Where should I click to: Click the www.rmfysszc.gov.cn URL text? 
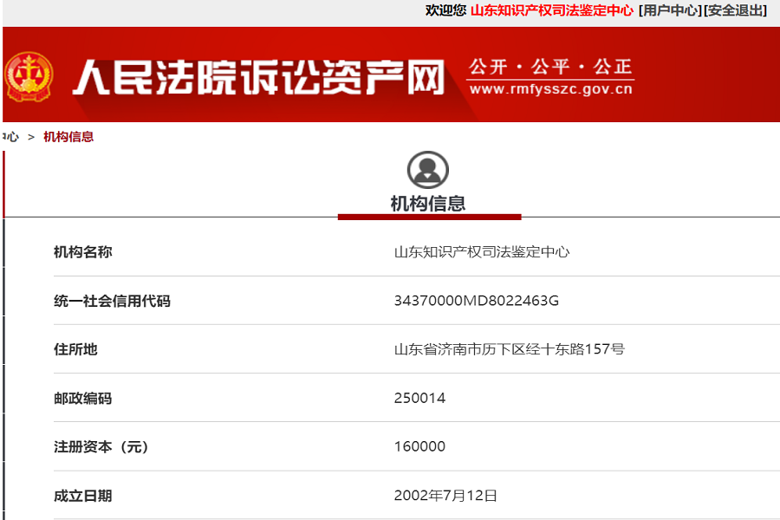[550, 89]
